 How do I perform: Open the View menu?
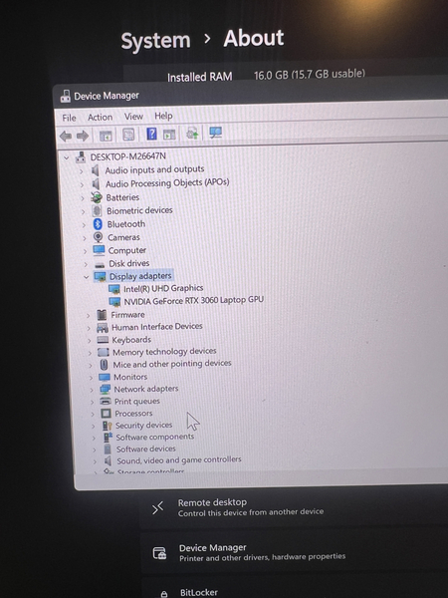(133, 117)
